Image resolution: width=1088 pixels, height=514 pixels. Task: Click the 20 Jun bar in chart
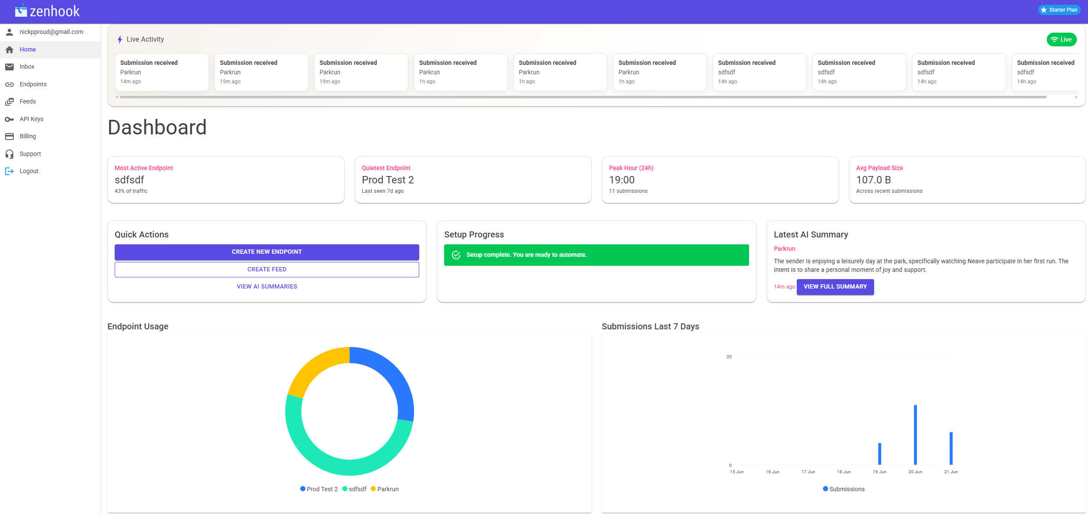(x=915, y=435)
